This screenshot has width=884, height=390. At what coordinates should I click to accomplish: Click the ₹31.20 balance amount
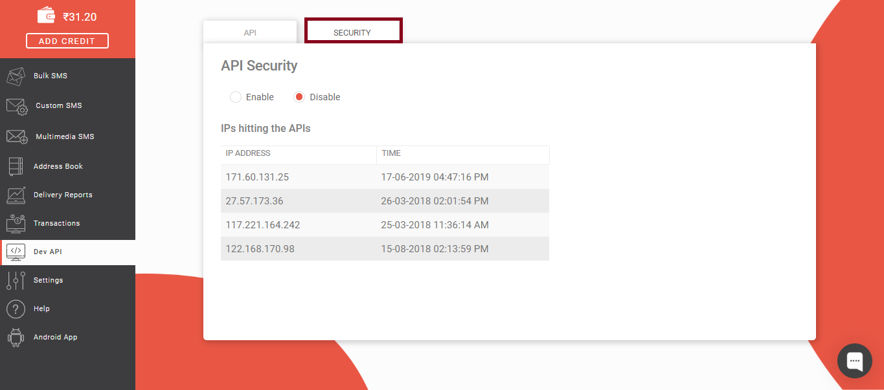[x=80, y=17]
